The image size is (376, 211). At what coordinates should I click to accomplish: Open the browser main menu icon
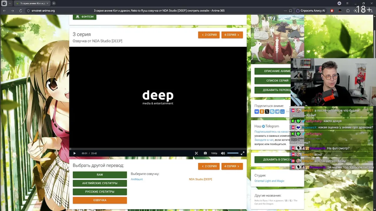point(348,3)
